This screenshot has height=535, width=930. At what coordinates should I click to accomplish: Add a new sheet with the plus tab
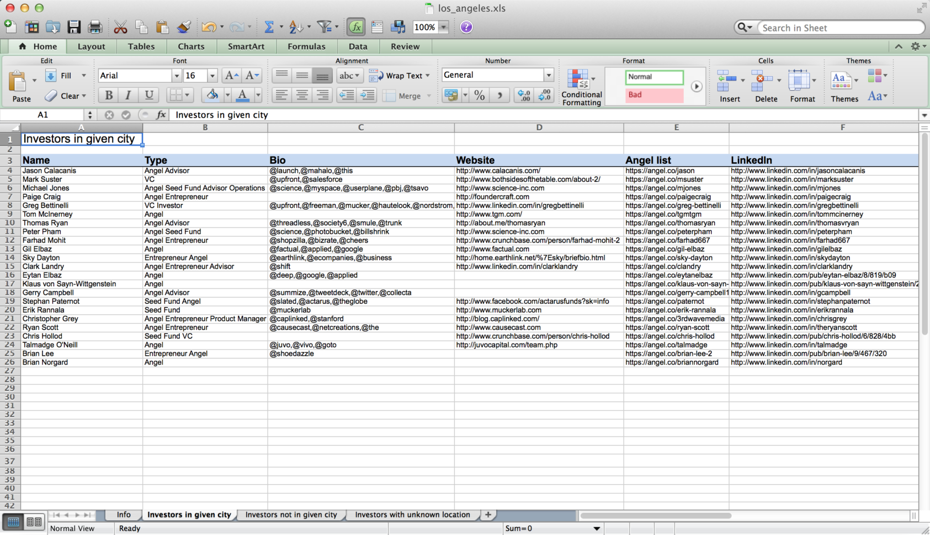point(488,515)
